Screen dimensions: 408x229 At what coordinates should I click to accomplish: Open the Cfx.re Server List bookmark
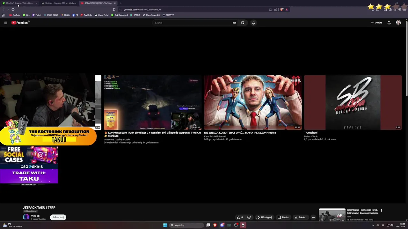pyautogui.click(x=151, y=15)
